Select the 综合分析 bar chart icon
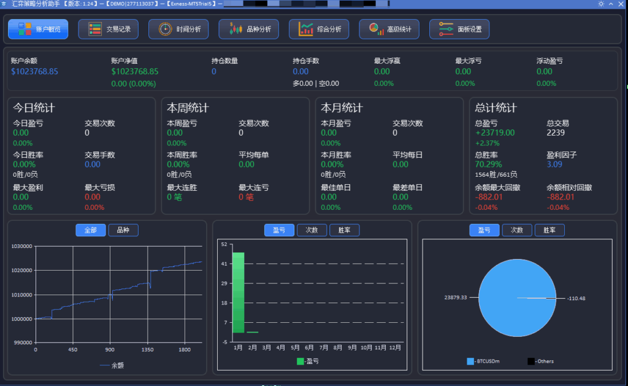628x386 pixels. click(305, 28)
